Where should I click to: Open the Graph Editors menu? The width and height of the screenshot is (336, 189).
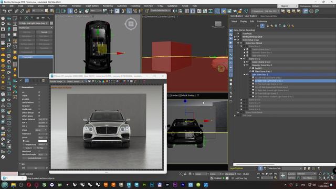(92, 6)
